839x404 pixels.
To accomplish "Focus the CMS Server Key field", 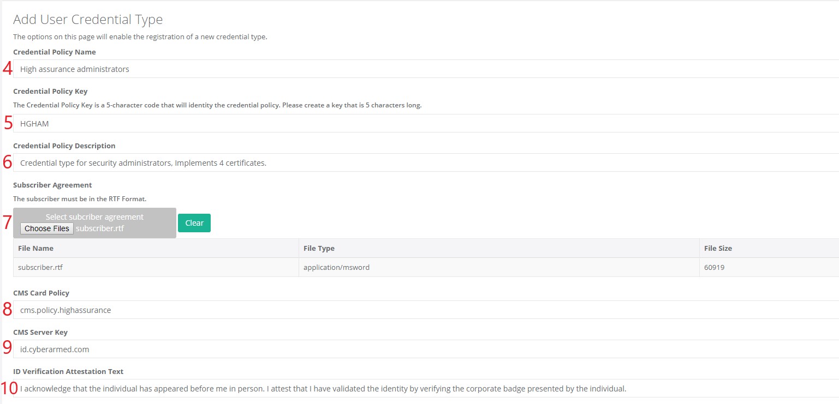I will [x=426, y=349].
